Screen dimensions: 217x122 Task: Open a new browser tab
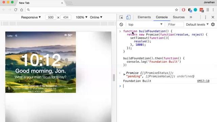[69, 3]
